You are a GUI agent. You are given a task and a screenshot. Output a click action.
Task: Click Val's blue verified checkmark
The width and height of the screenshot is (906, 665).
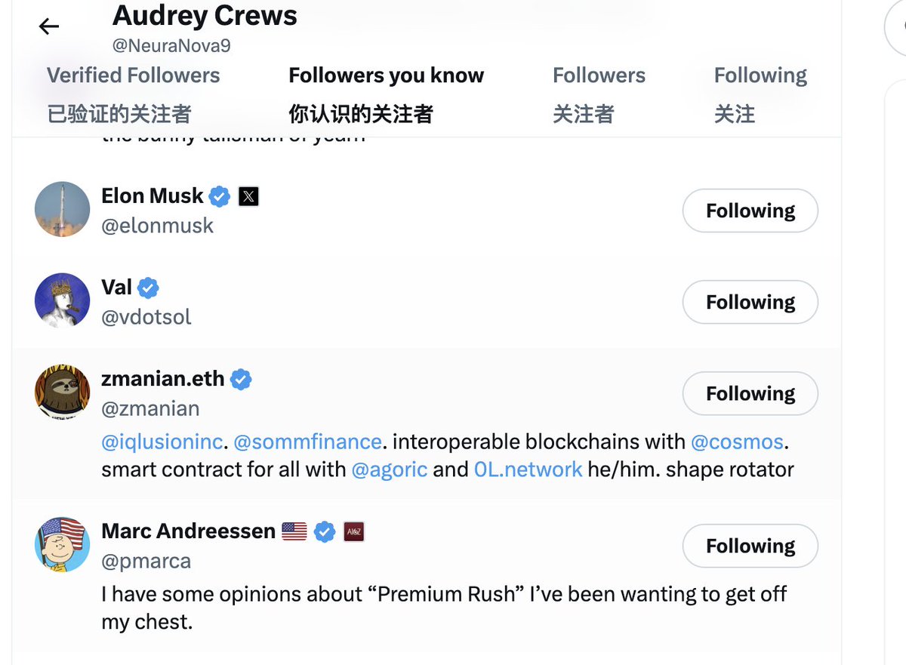point(148,288)
